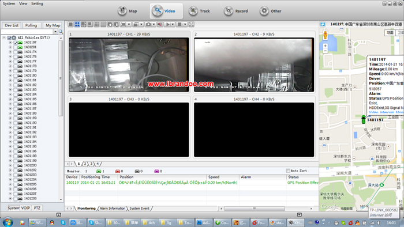Click the street view pegman on map

[x=325, y=35]
